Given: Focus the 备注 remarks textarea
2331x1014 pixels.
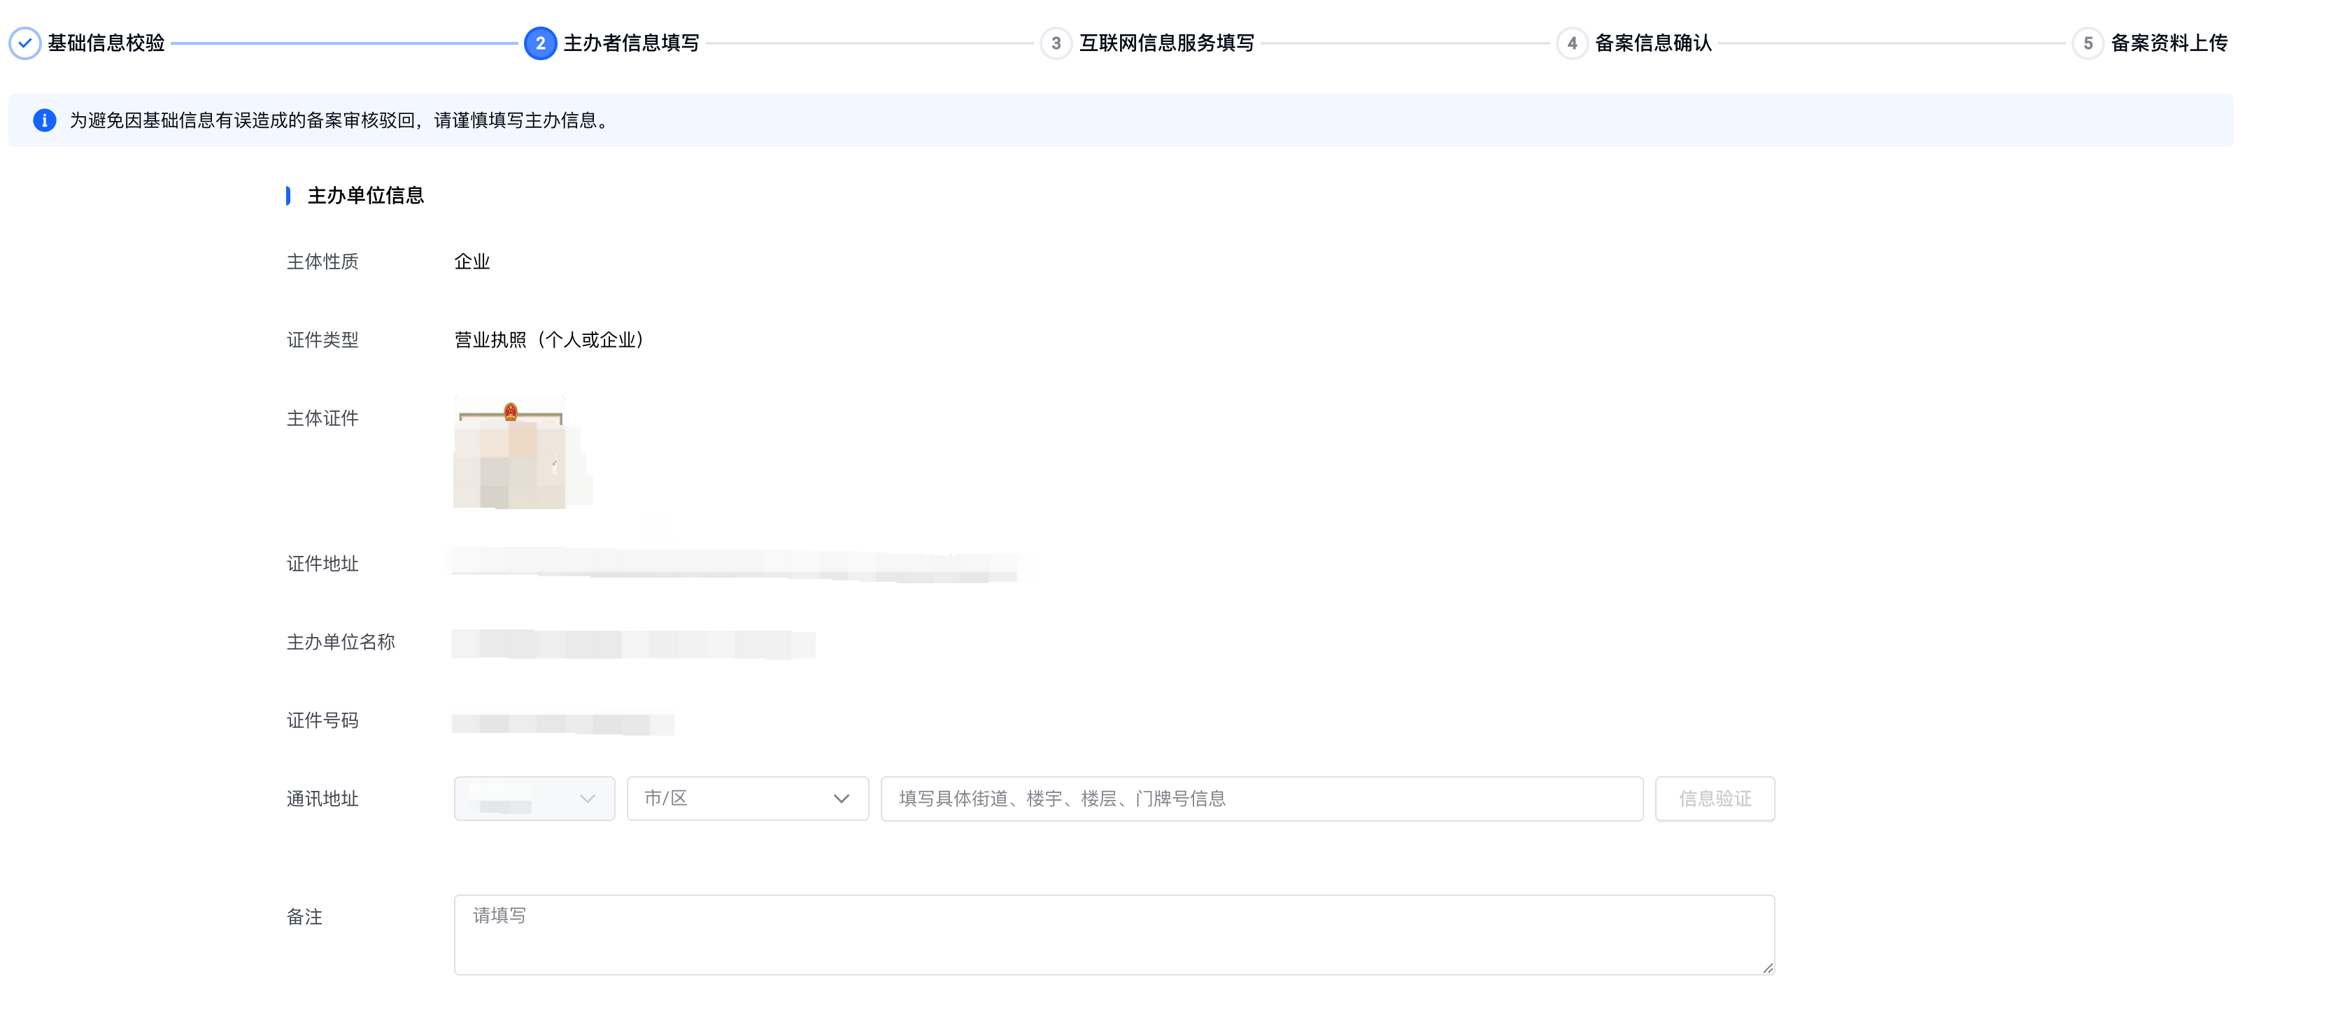Looking at the screenshot, I should click(x=1113, y=934).
